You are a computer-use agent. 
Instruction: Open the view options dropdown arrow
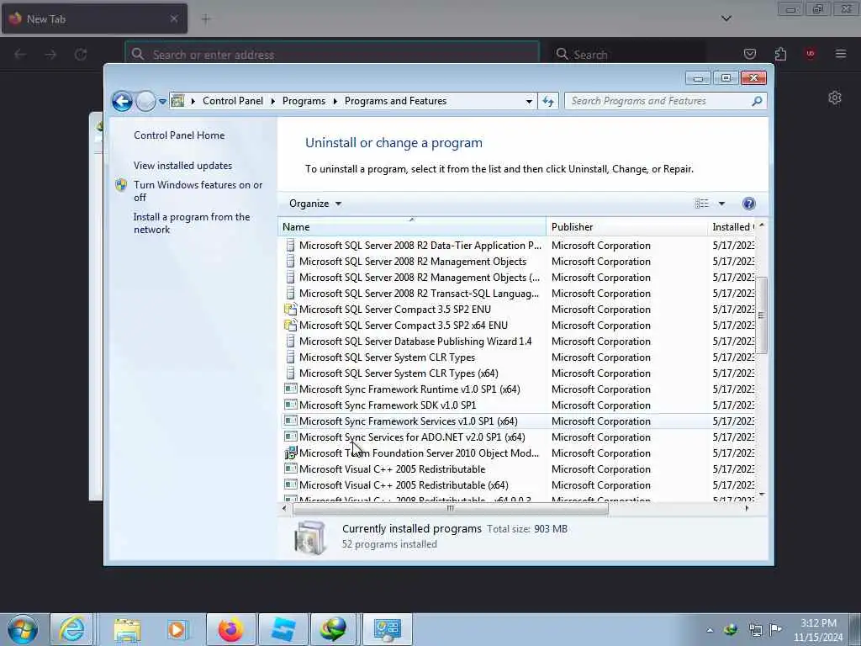click(721, 204)
